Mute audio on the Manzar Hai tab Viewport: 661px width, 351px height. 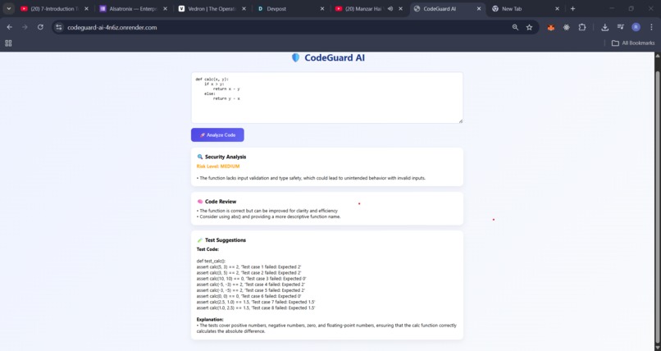390,8
